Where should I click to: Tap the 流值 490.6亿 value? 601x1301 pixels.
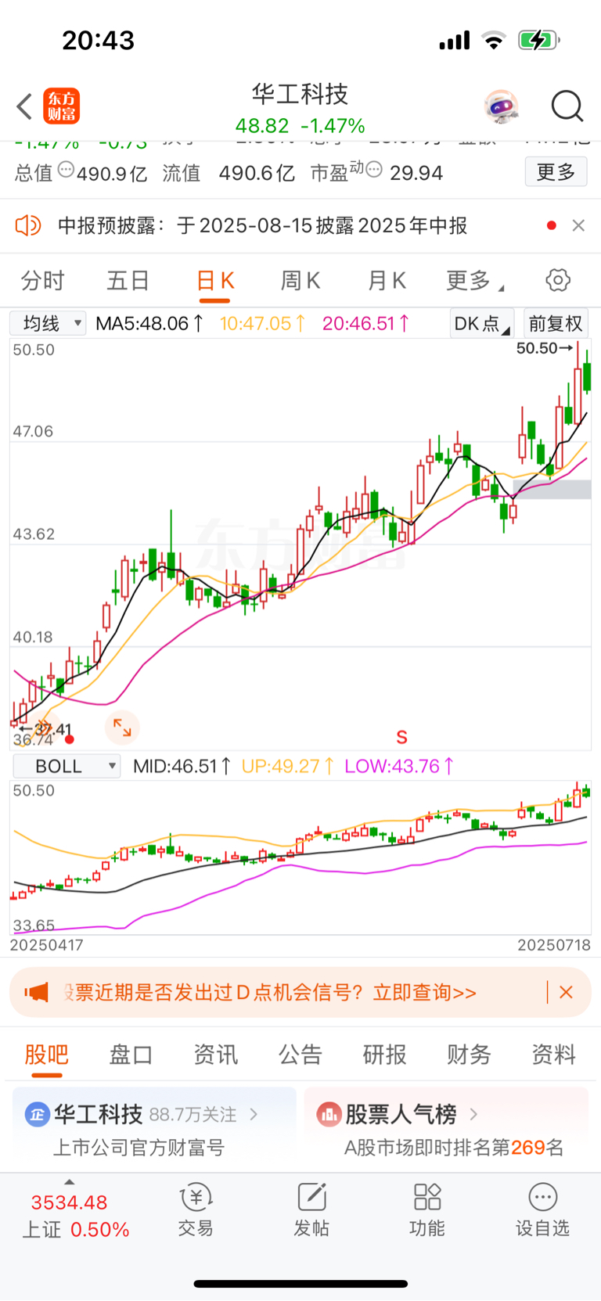[x=257, y=173]
